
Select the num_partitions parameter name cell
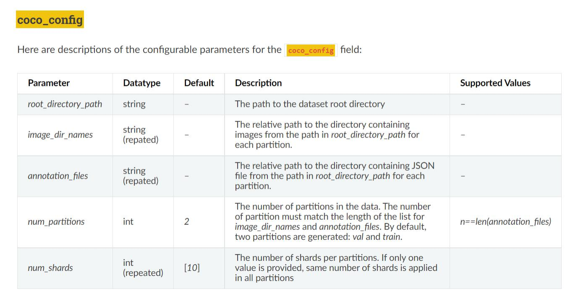[56, 221]
